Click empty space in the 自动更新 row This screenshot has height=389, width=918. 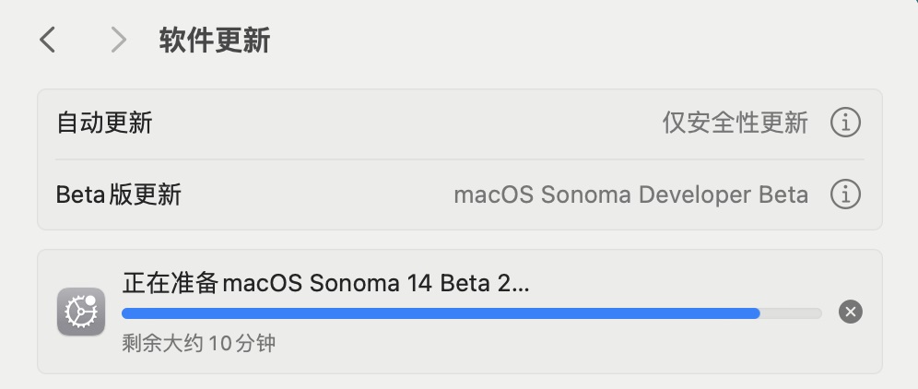[x=406, y=123]
